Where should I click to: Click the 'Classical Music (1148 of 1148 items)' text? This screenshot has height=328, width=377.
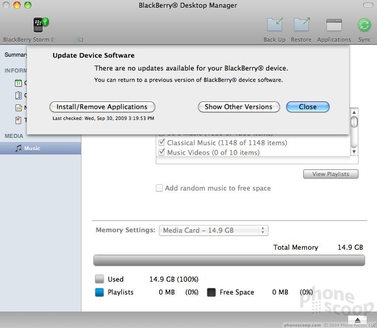(227, 143)
